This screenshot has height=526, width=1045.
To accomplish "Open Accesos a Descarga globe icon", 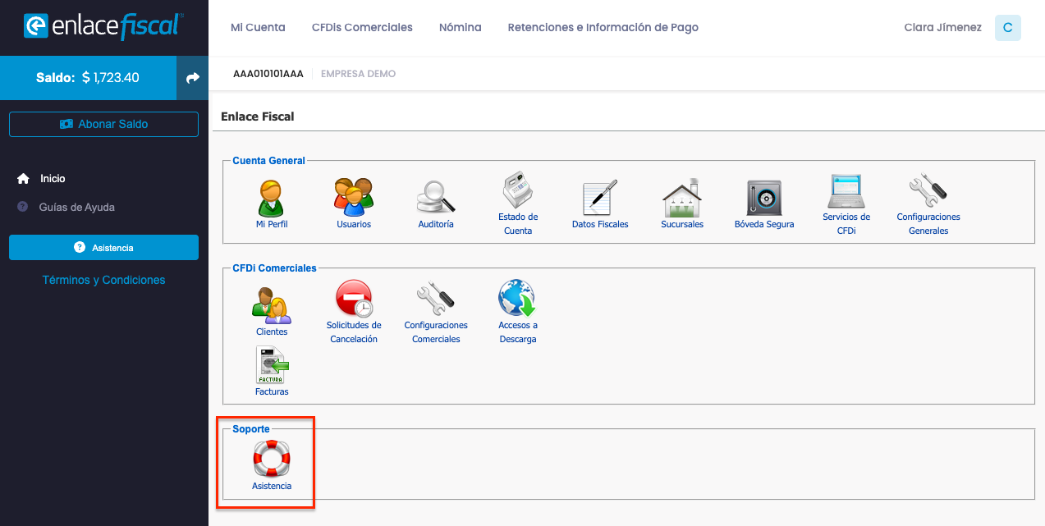I will pyautogui.click(x=518, y=300).
